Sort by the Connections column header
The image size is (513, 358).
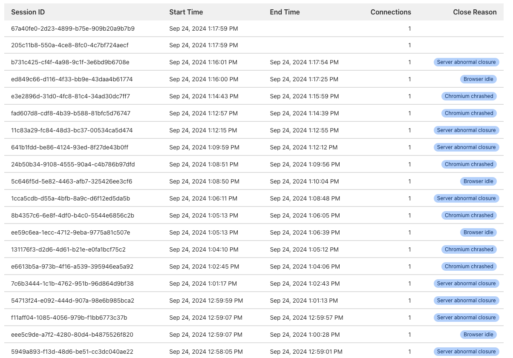(x=390, y=12)
